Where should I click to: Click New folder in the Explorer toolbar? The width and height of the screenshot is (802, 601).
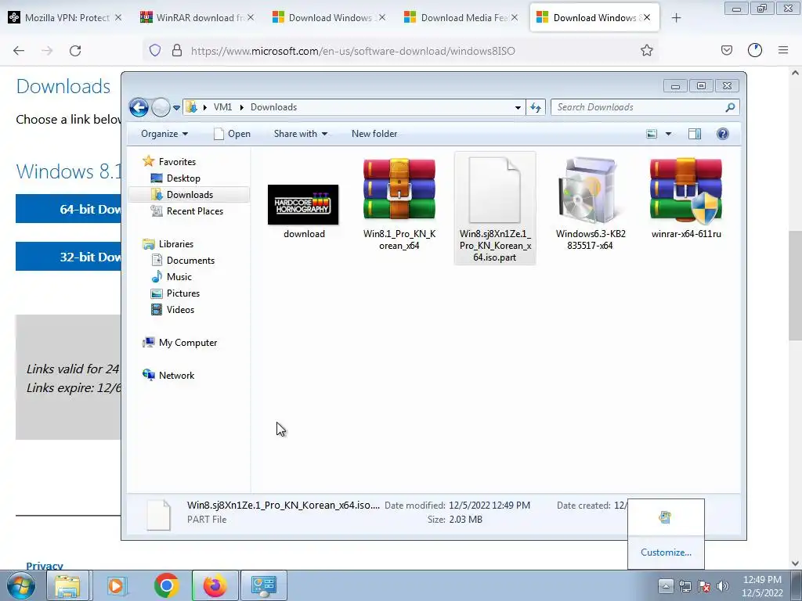coord(374,134)
